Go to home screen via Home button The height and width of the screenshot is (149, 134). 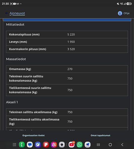click(x=110, y=145)
